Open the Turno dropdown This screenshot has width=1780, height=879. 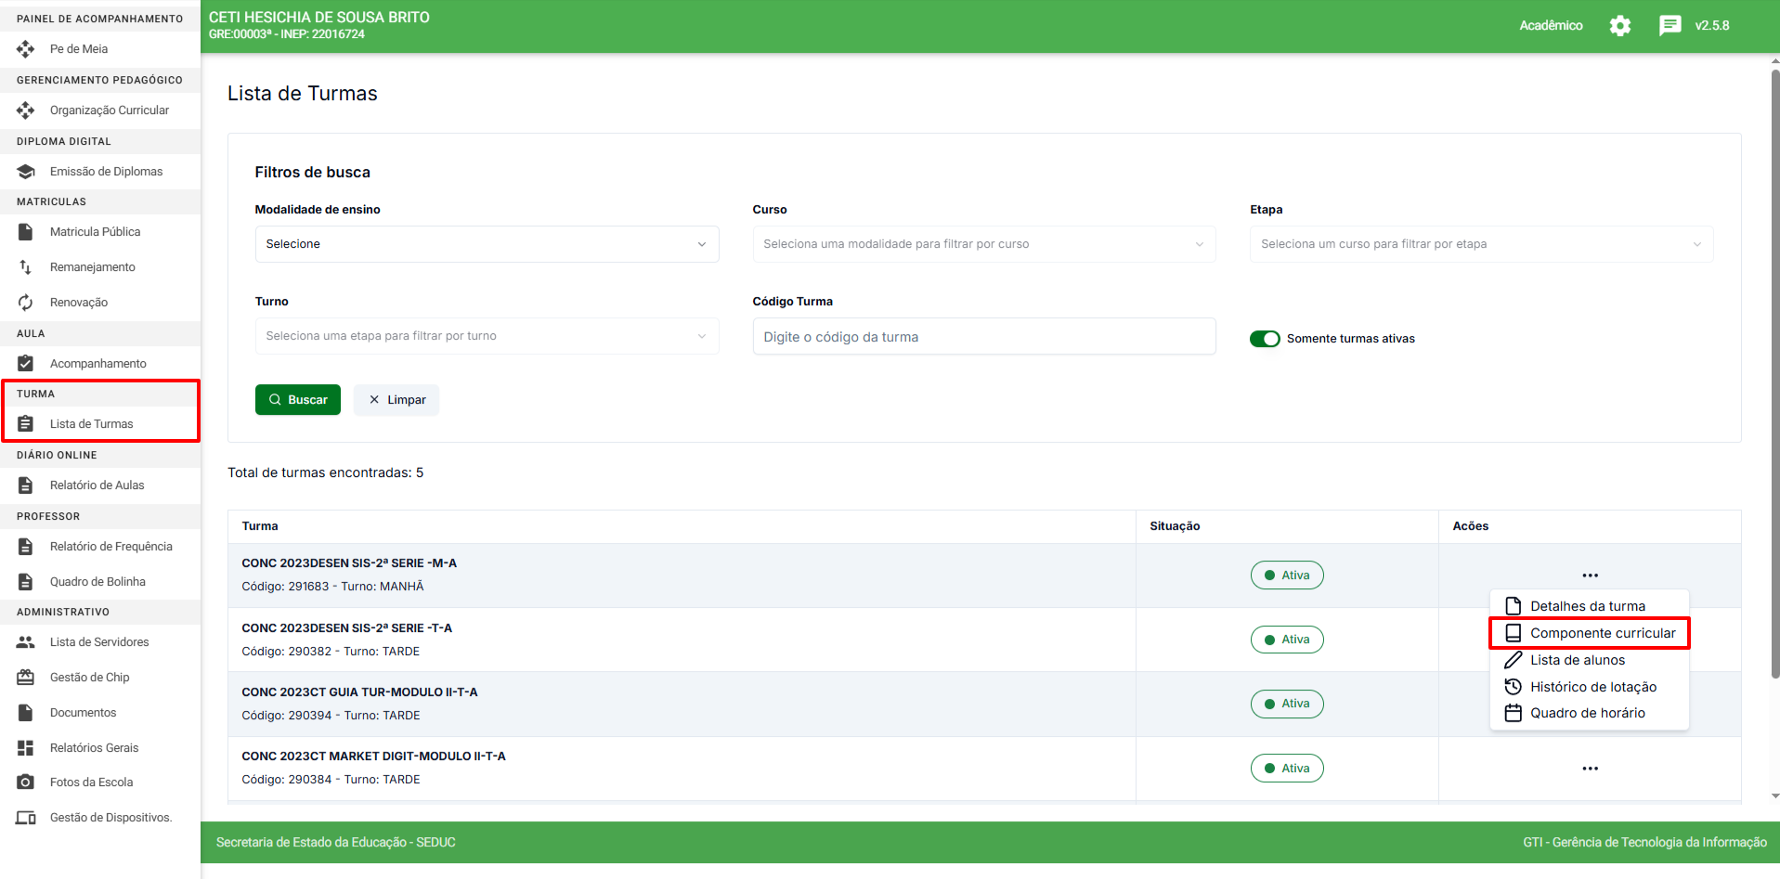pyautogui.click(x=487, y=336)
